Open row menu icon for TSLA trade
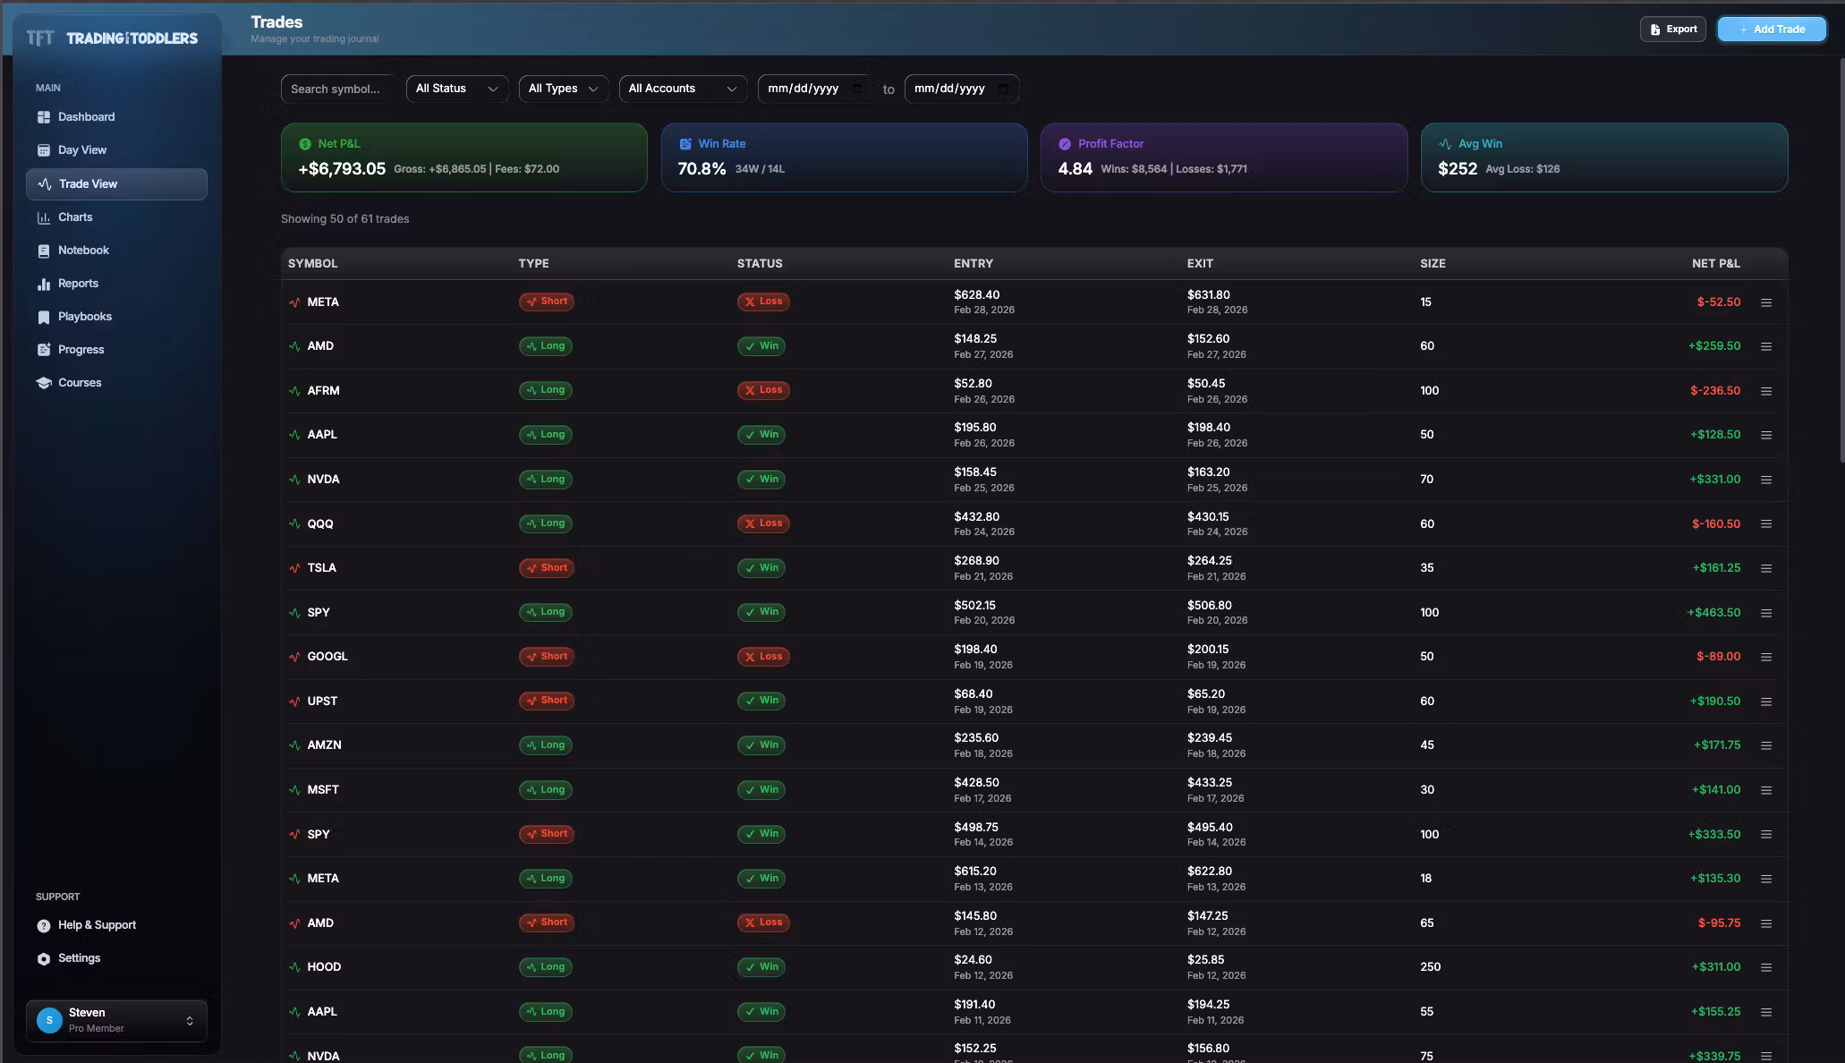The height and width of the screenshot is (1063, 1845). coord(1765,568)
